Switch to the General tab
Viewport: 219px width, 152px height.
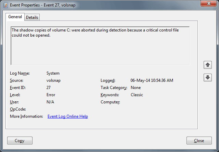(x=15, y=17)
